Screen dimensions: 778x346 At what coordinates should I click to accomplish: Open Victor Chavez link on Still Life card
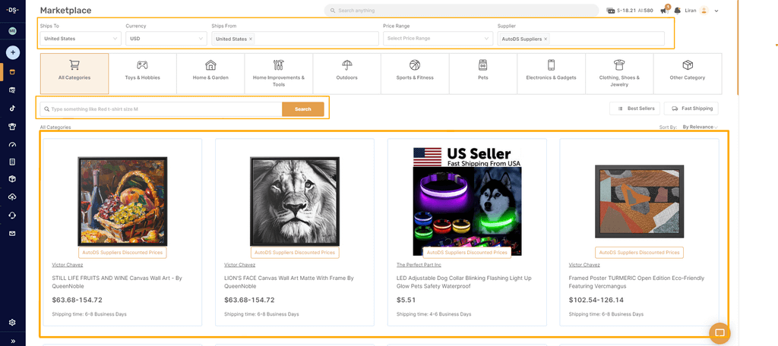(68, 265)
